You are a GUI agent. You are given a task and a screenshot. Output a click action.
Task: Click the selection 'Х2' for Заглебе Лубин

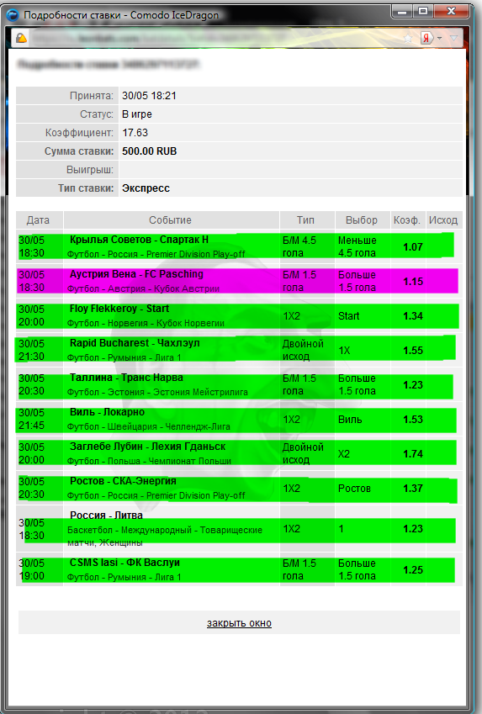[344, 454]
